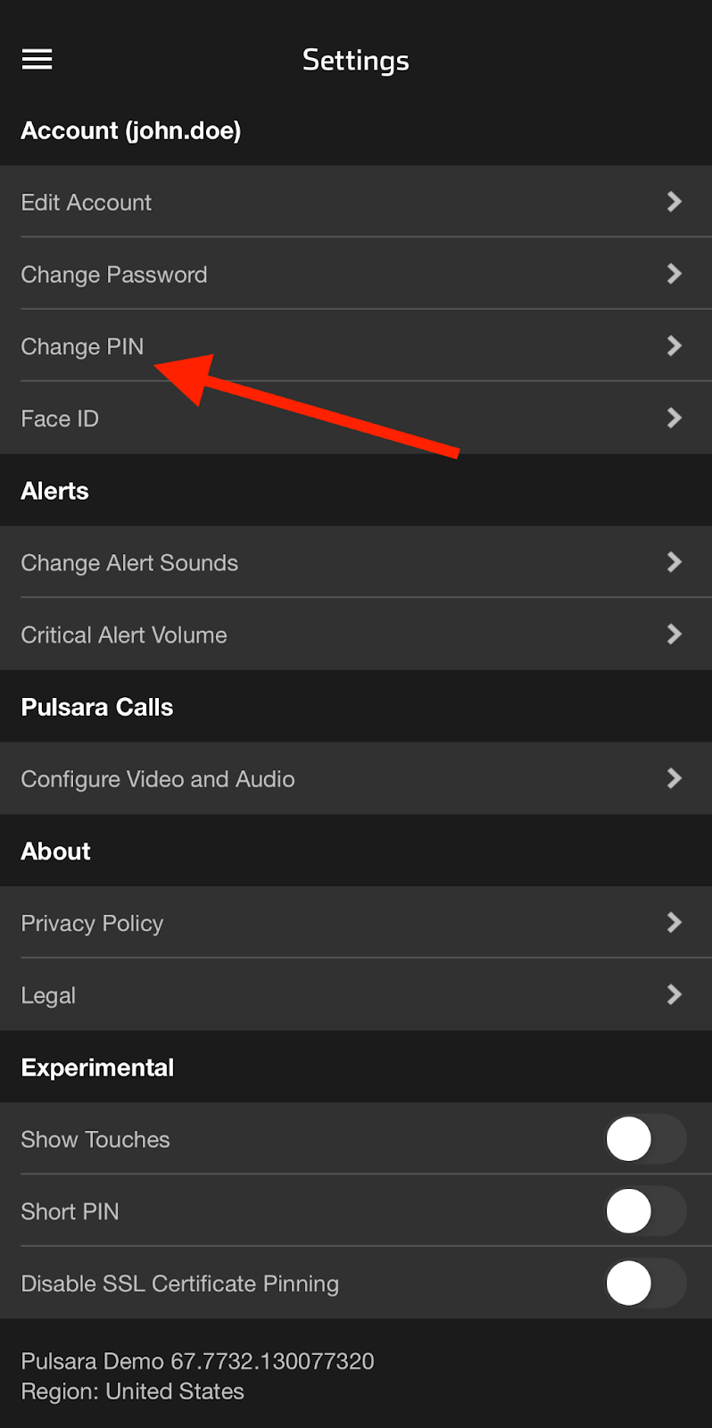The width and height of the screenshot is (712, 1428).
Task: Tap the Legal row chevron arrow
Action: click(675, 994)
